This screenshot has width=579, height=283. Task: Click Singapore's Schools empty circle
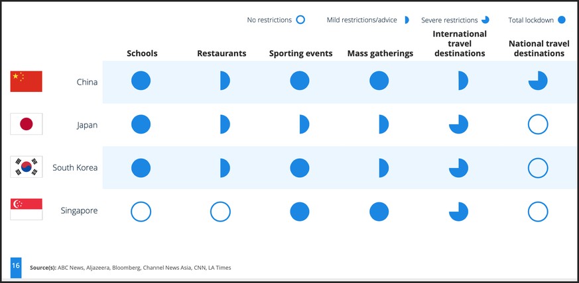[x=141, y=212]
